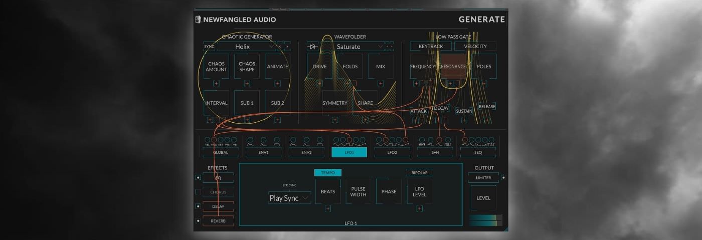702x240 pixels.
Task: Open the Saturate wavefolder type dropdown
Action: click(352, 47)
